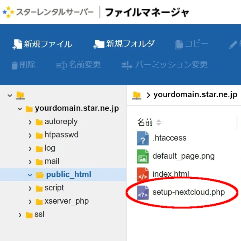Click the Copy (コピー) toolbar icon
Viewport: 241px width, 241px height.
pyautogui.click(x=179, y=45)
